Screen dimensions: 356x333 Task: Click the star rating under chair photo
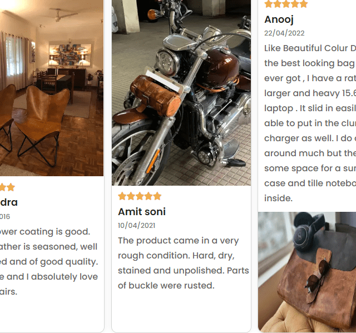(x=7, y=187)
